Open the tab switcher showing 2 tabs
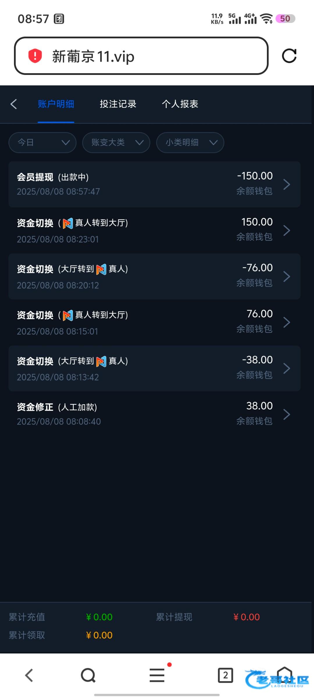Viewport: 314px width, 697px height. (x=225, y=675)
